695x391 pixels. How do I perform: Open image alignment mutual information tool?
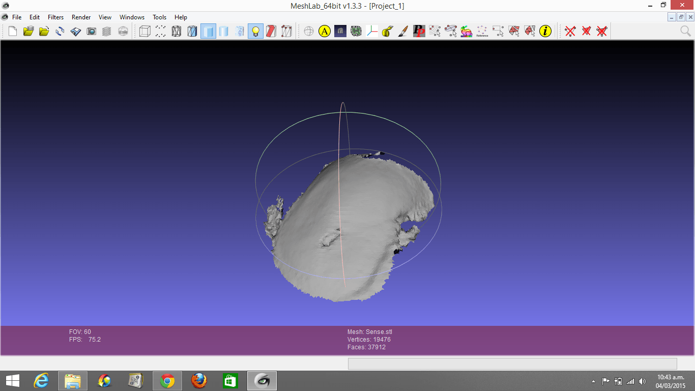point(356,32)
